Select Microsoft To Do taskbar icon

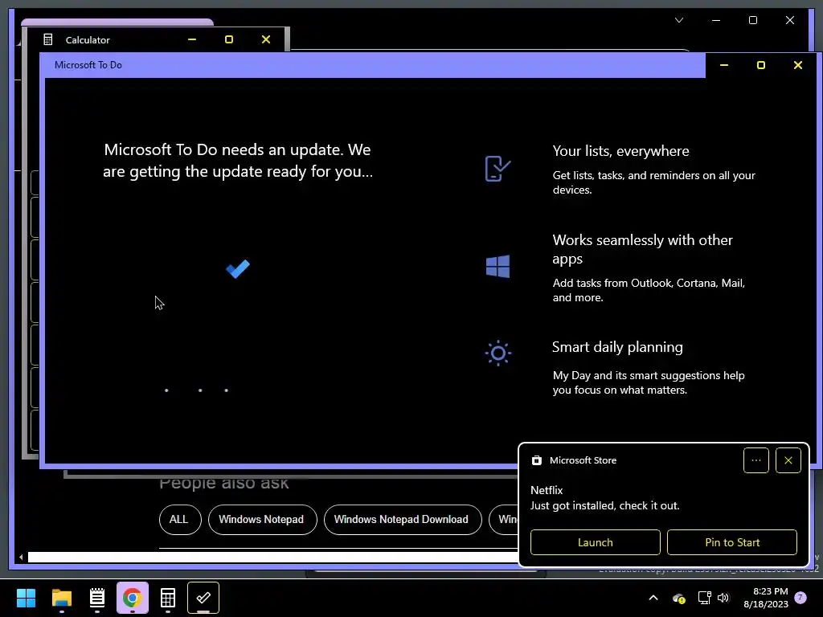[203, 598]
